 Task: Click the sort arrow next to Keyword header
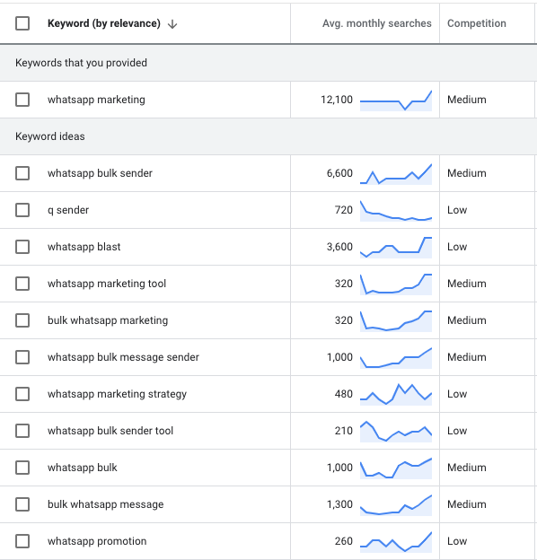click(172, 24)
